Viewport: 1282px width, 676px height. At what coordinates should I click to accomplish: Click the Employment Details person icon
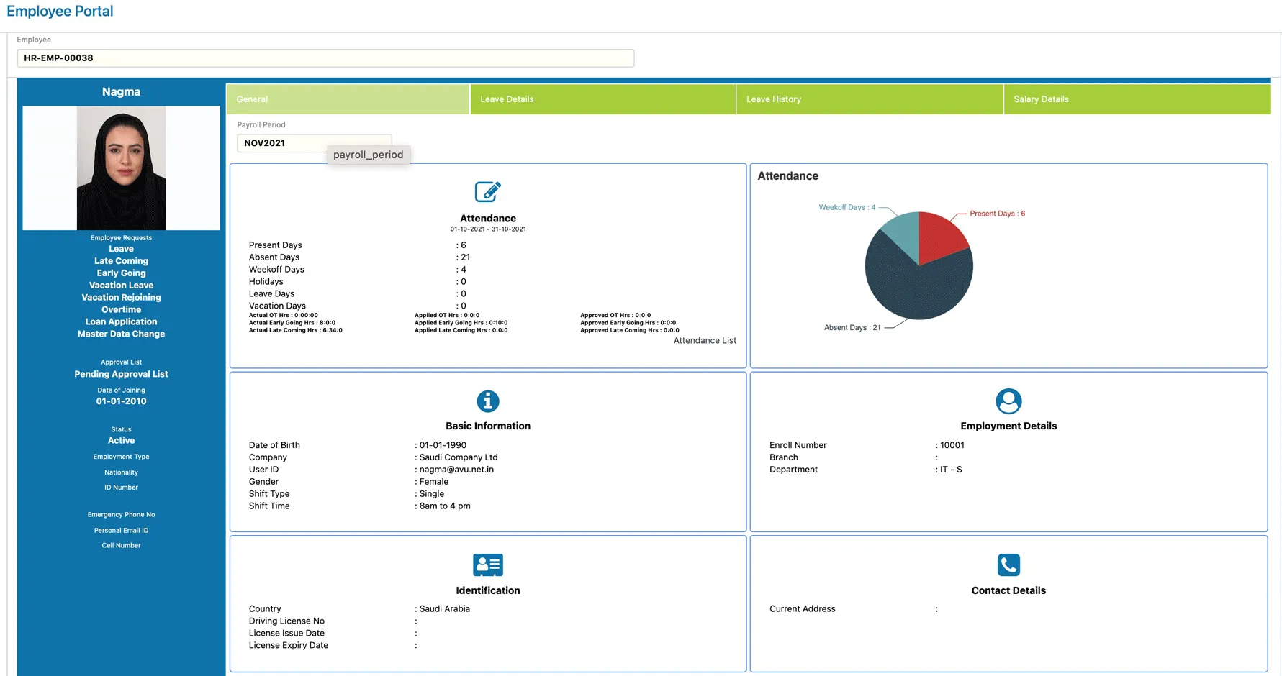tap(1008, 401)
